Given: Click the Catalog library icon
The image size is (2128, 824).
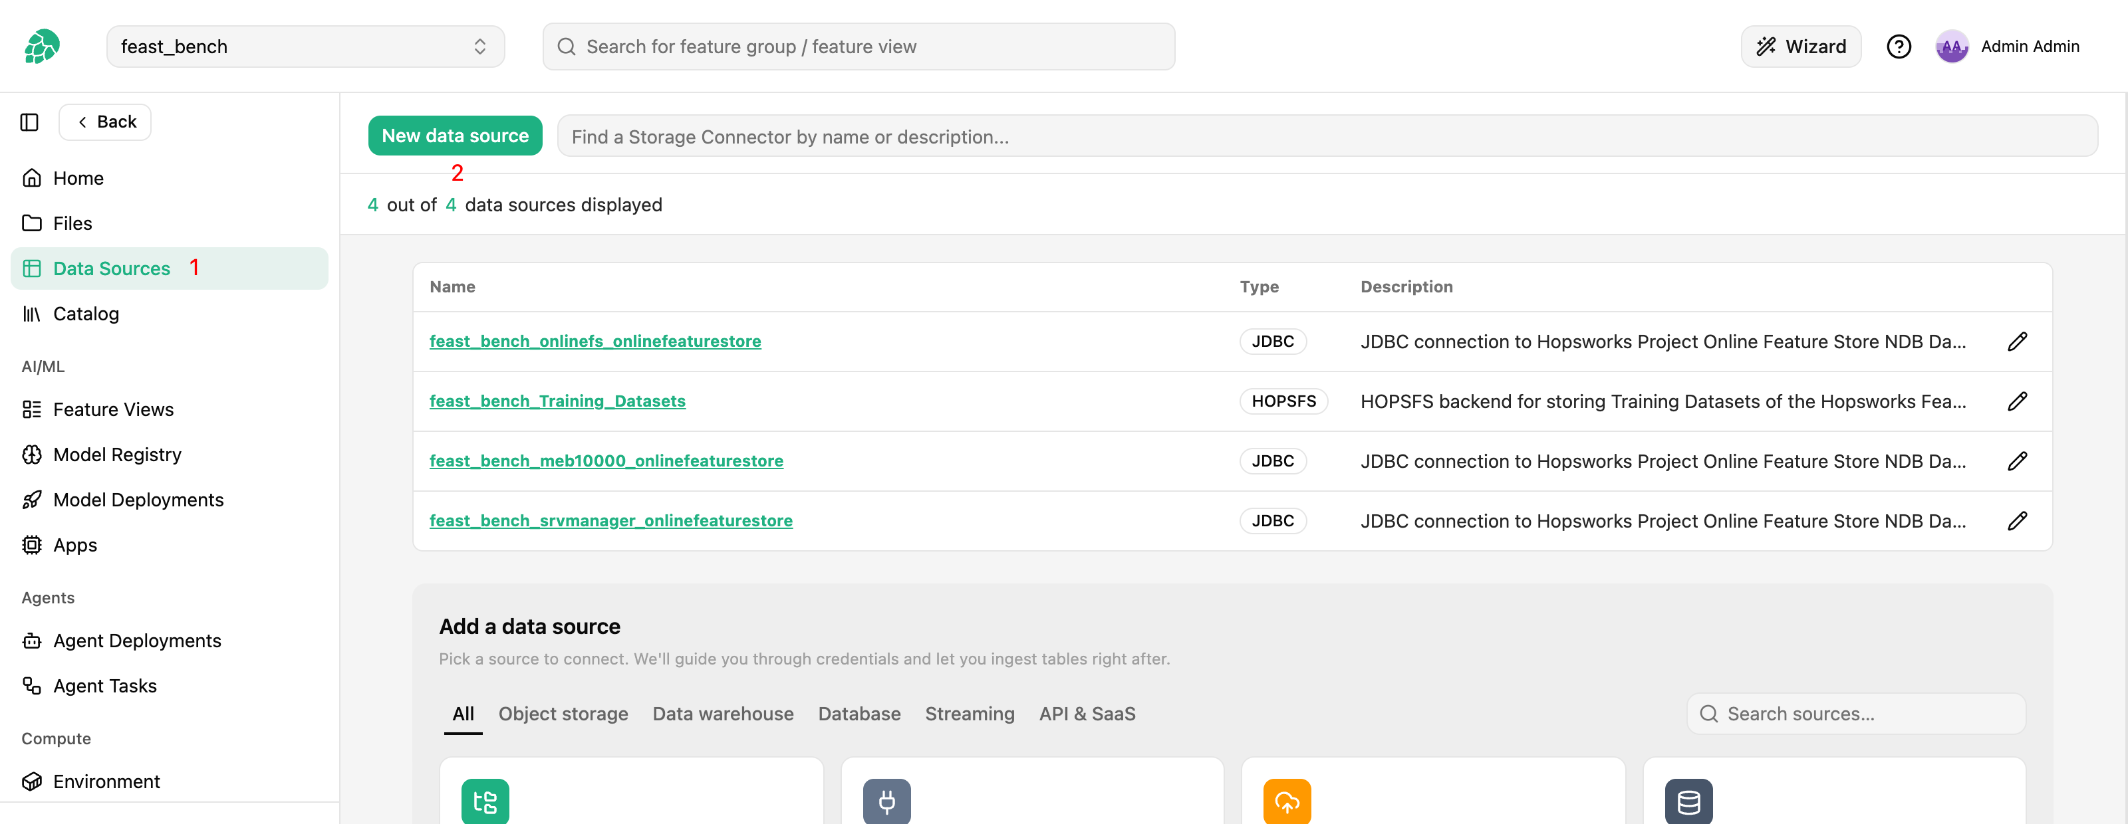Looking at the screenshot, I should click(31, 314).
